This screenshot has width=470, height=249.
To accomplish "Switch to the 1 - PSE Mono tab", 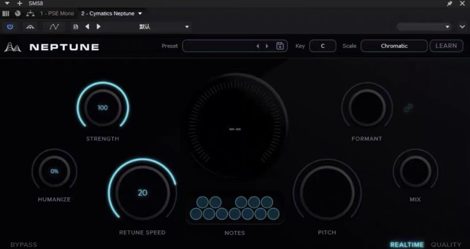I will click(57, 13).
